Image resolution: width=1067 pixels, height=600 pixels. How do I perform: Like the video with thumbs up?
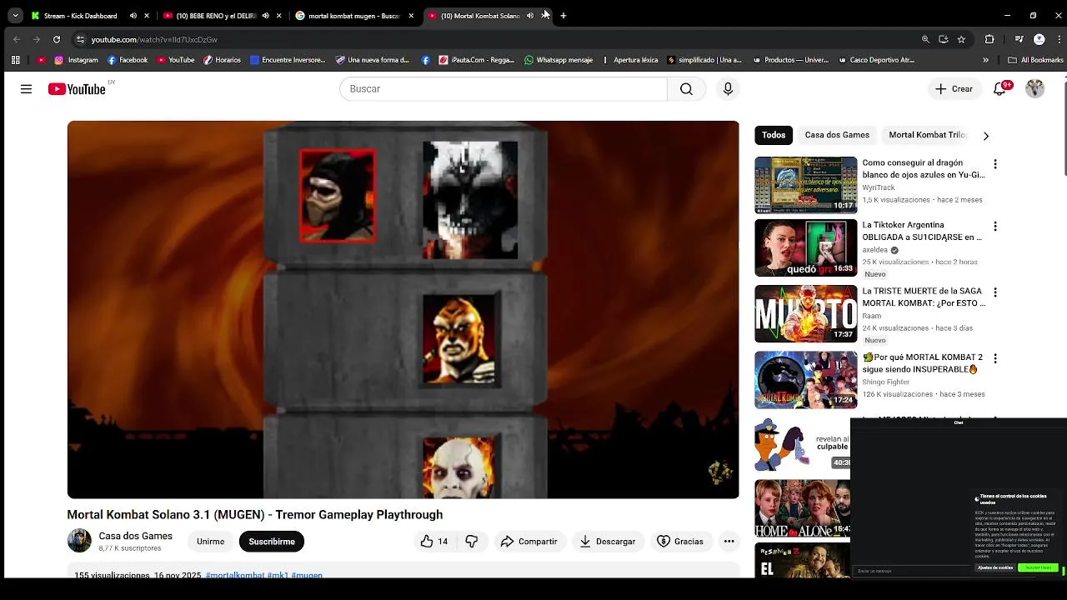pos(434,542)
